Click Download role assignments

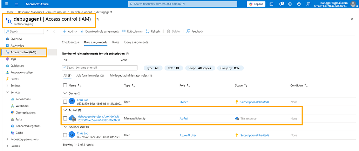(100, 31)
